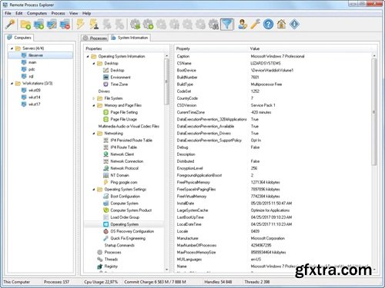The height and width of the screenshot is (288, 385).
Task: Open the Environment item
Action: coord(120,78)
